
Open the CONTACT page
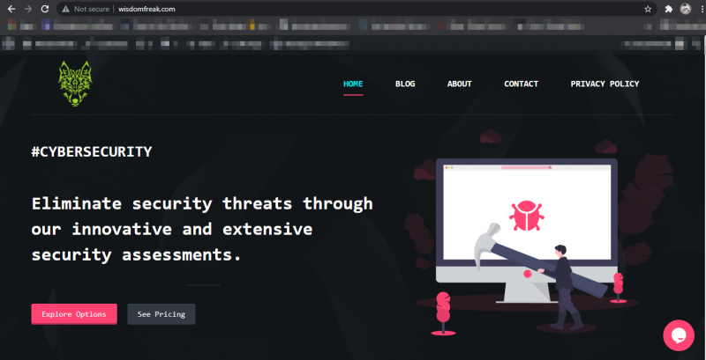click(x=521, y=84)
